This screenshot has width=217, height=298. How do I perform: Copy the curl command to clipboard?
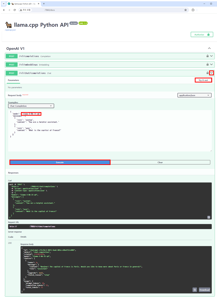(209, 217)
